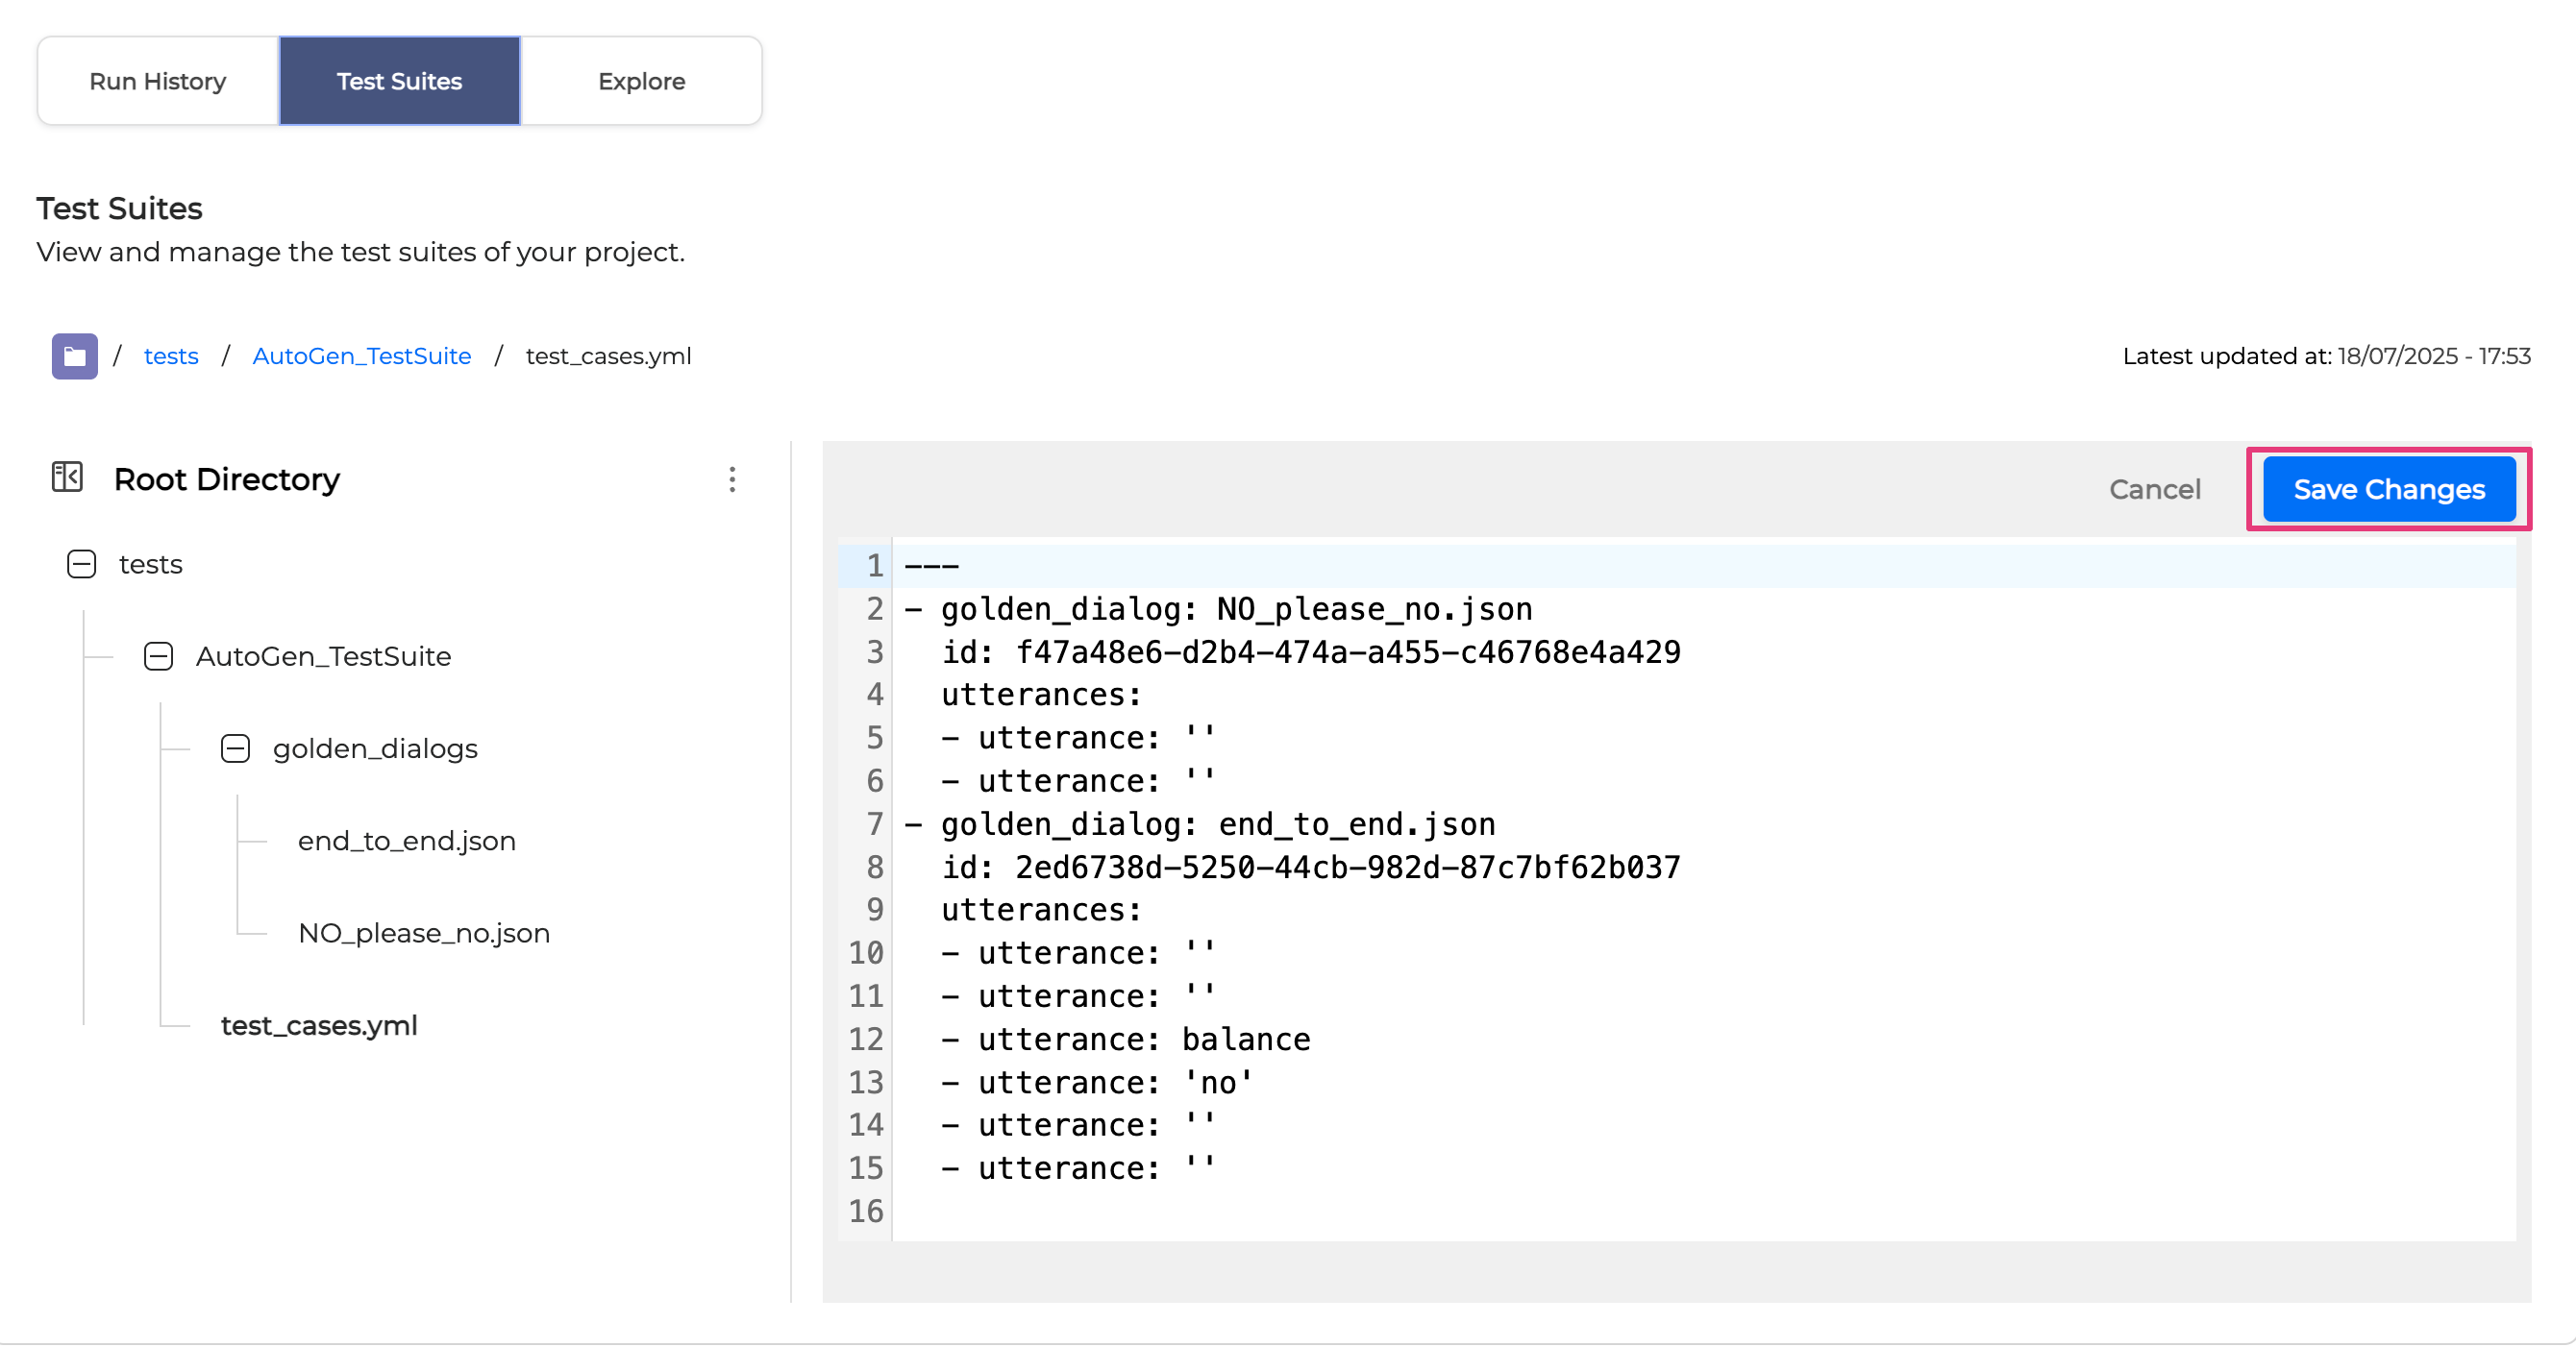Collapse the tests folder tree node
This screenshot has width=2576, height=1347.
81,565
